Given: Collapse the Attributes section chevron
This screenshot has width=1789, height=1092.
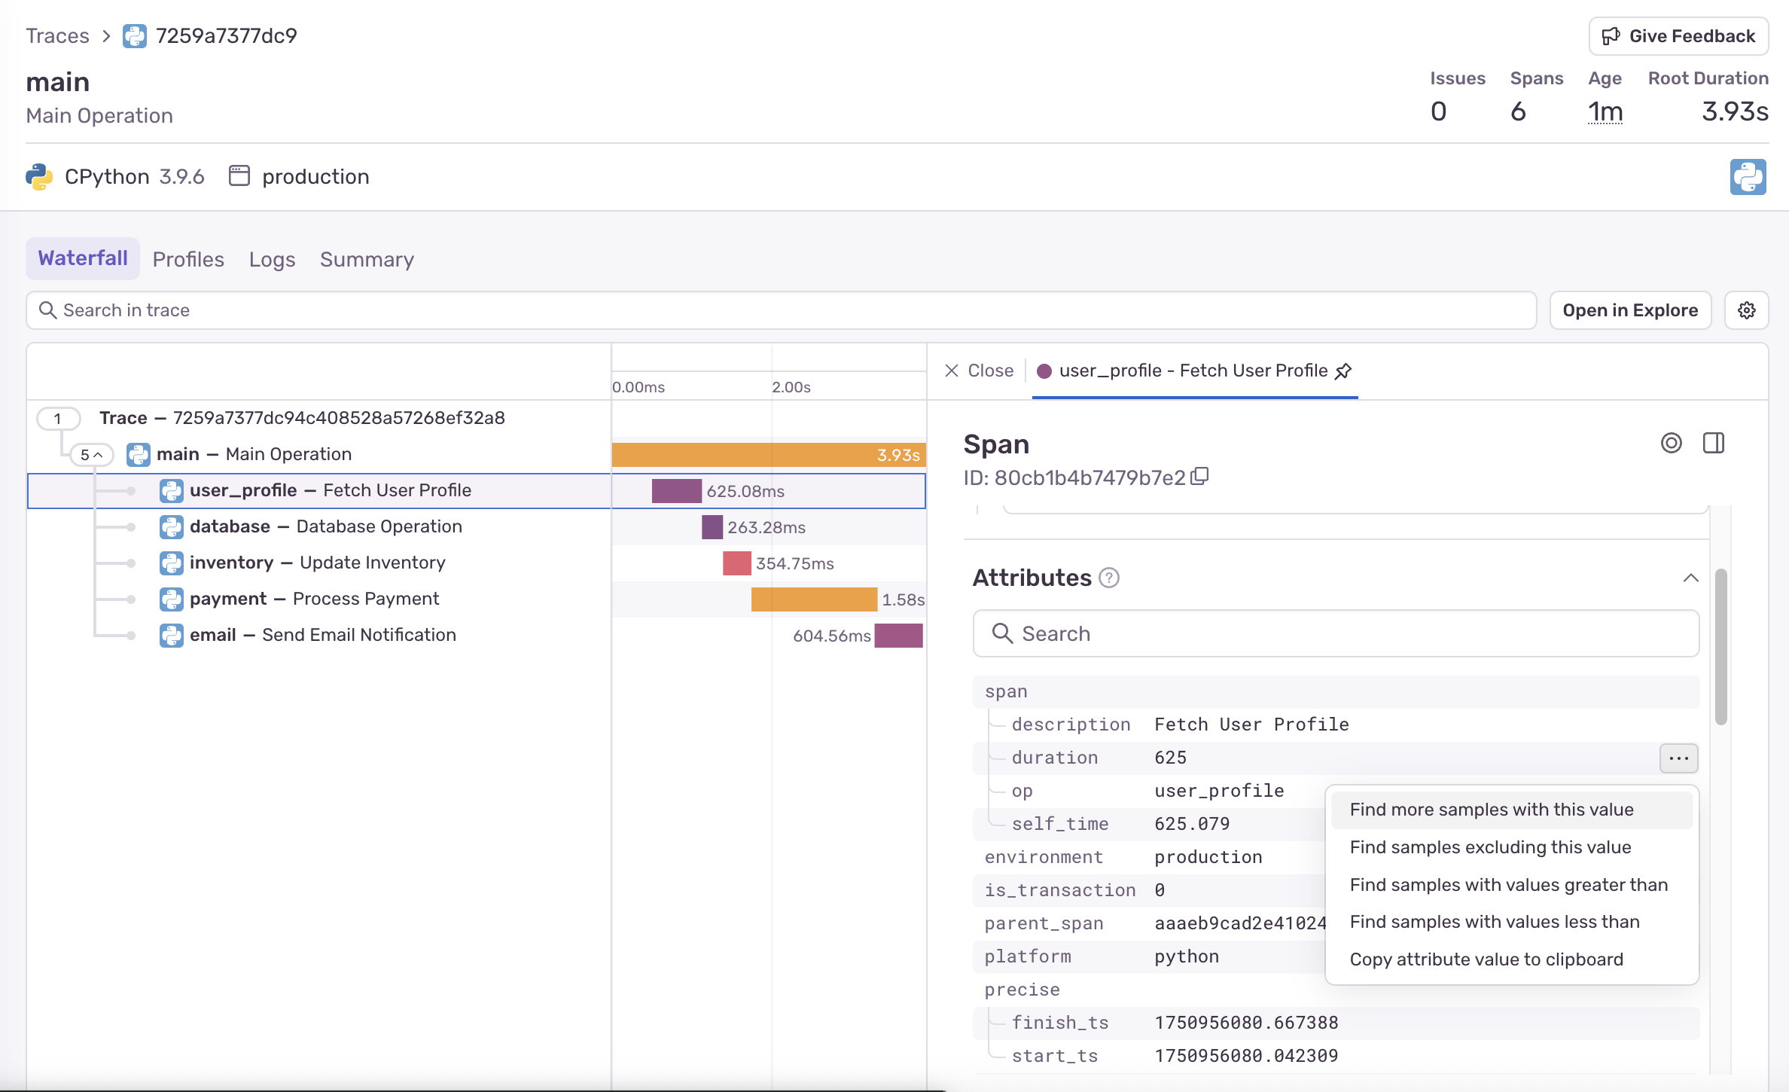Looking at the screenshot, I should point(1690,578).
